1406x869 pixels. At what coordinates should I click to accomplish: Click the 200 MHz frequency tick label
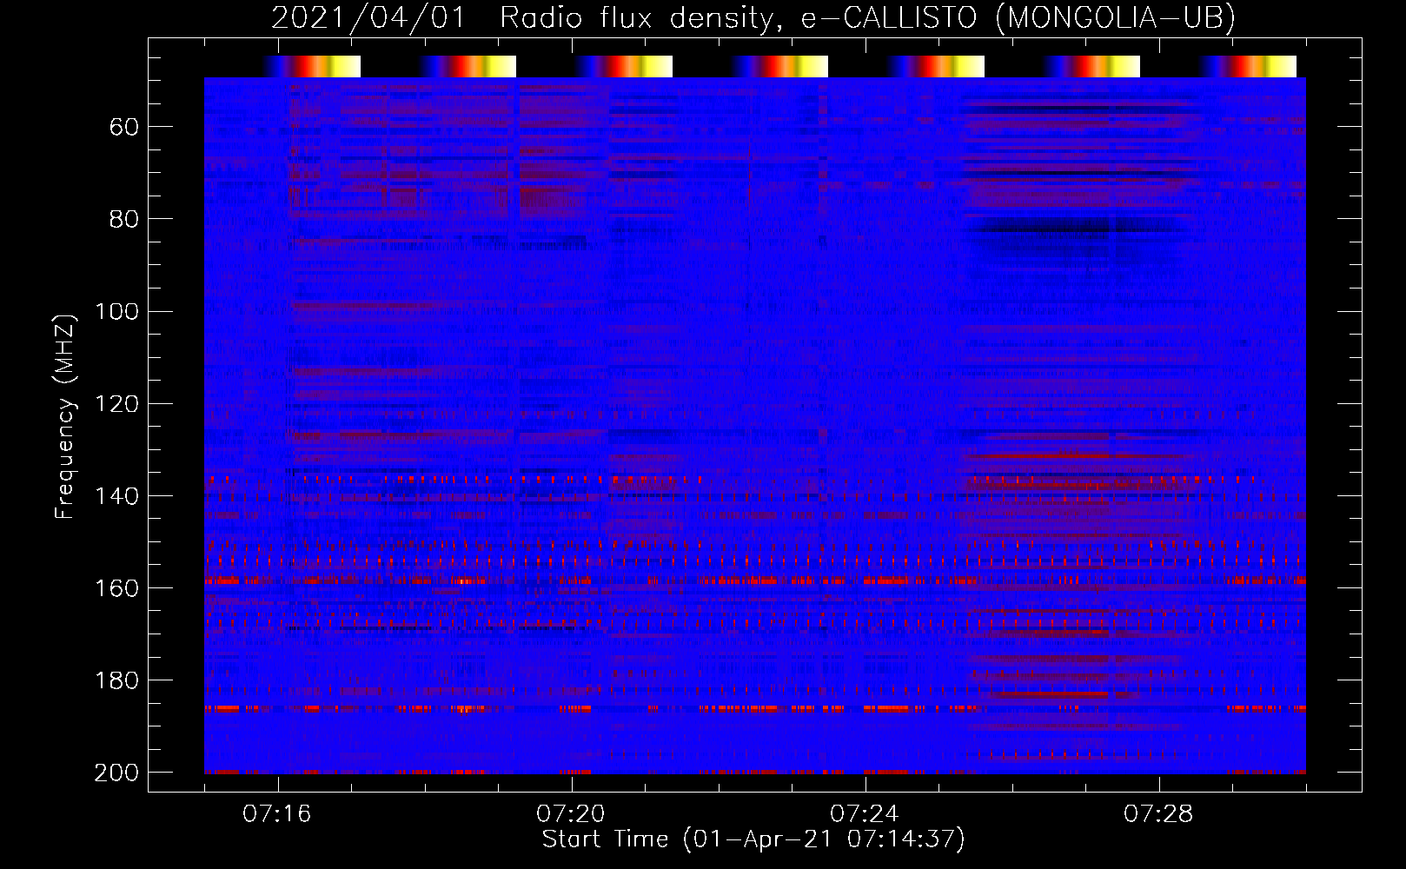click(x=117, y=772)
